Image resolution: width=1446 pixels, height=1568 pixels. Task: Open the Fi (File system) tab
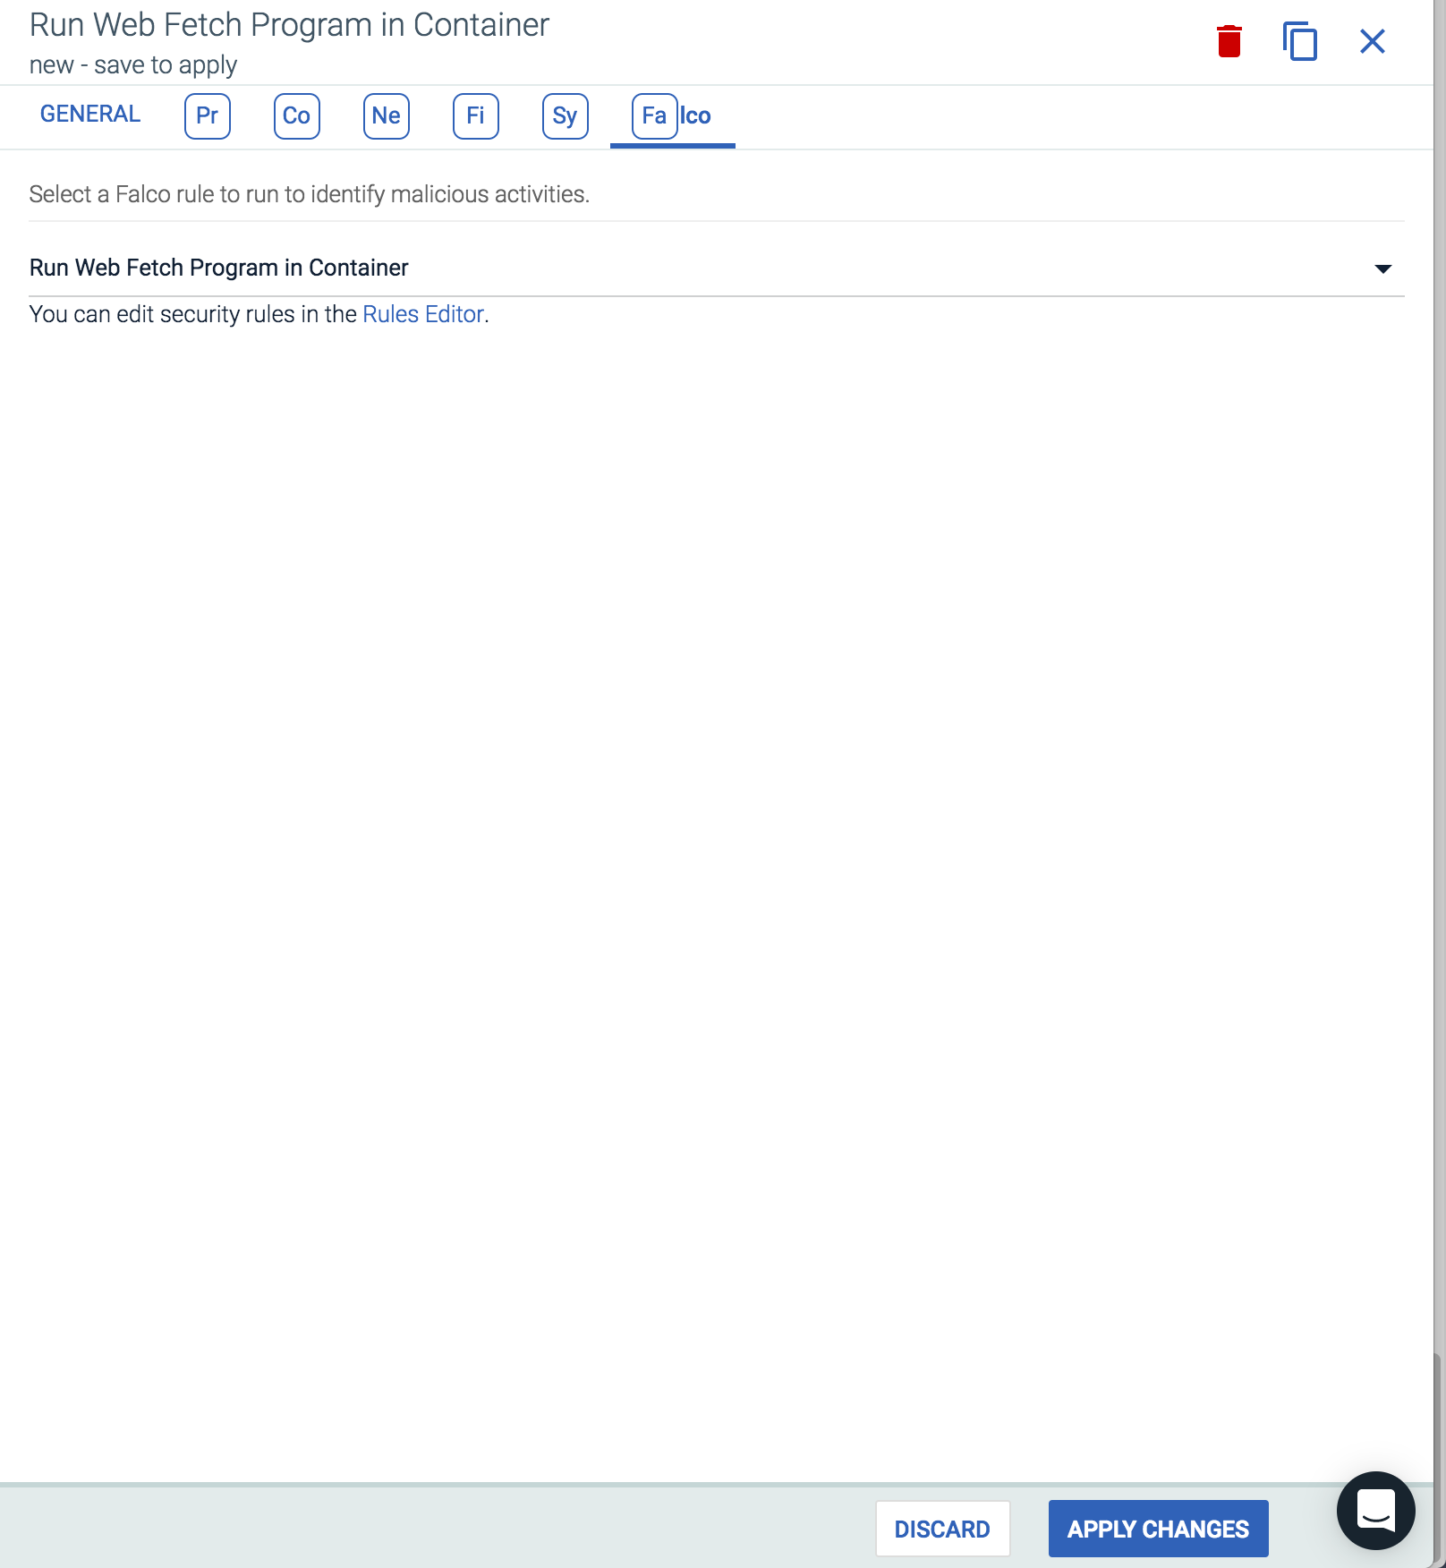pos(476,116)
